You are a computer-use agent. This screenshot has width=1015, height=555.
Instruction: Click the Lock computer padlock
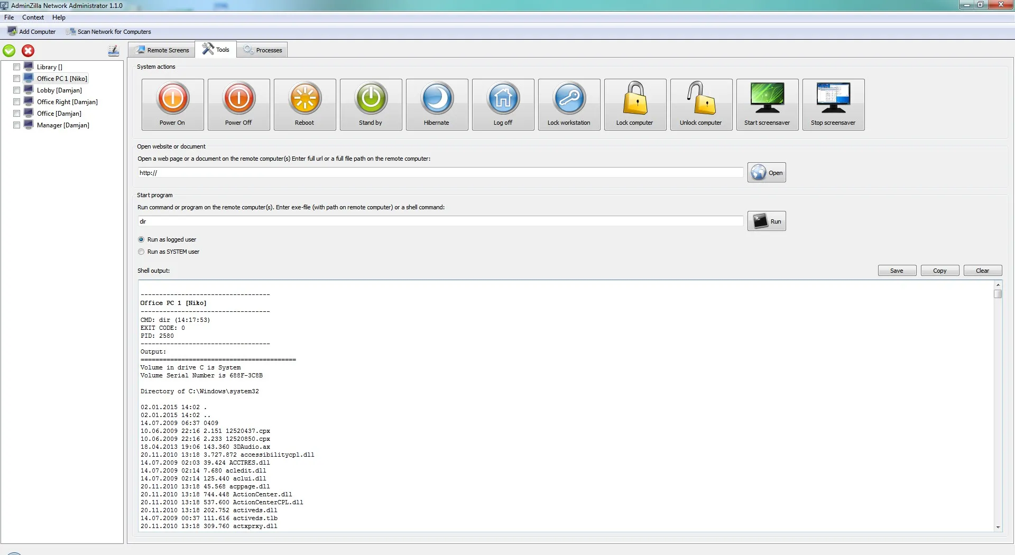tap(635, 98)
